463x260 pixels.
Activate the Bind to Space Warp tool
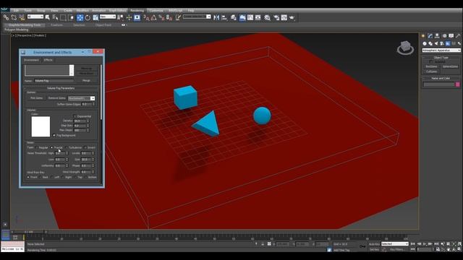pos(22,17)
